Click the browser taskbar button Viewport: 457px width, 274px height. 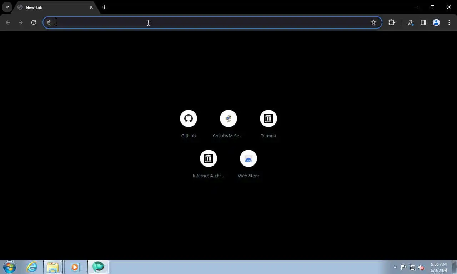98,267
